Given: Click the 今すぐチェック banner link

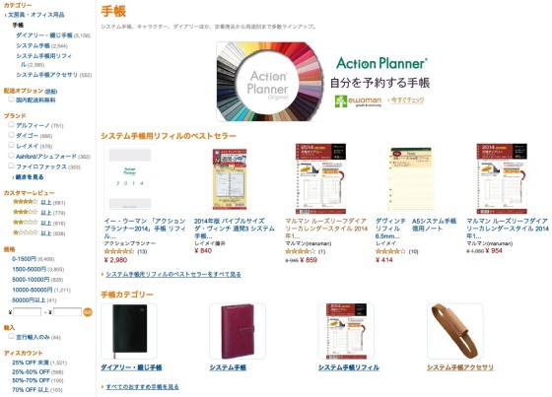Looking at the screenshot, I should pyautogui.click(x=407, y=100).
